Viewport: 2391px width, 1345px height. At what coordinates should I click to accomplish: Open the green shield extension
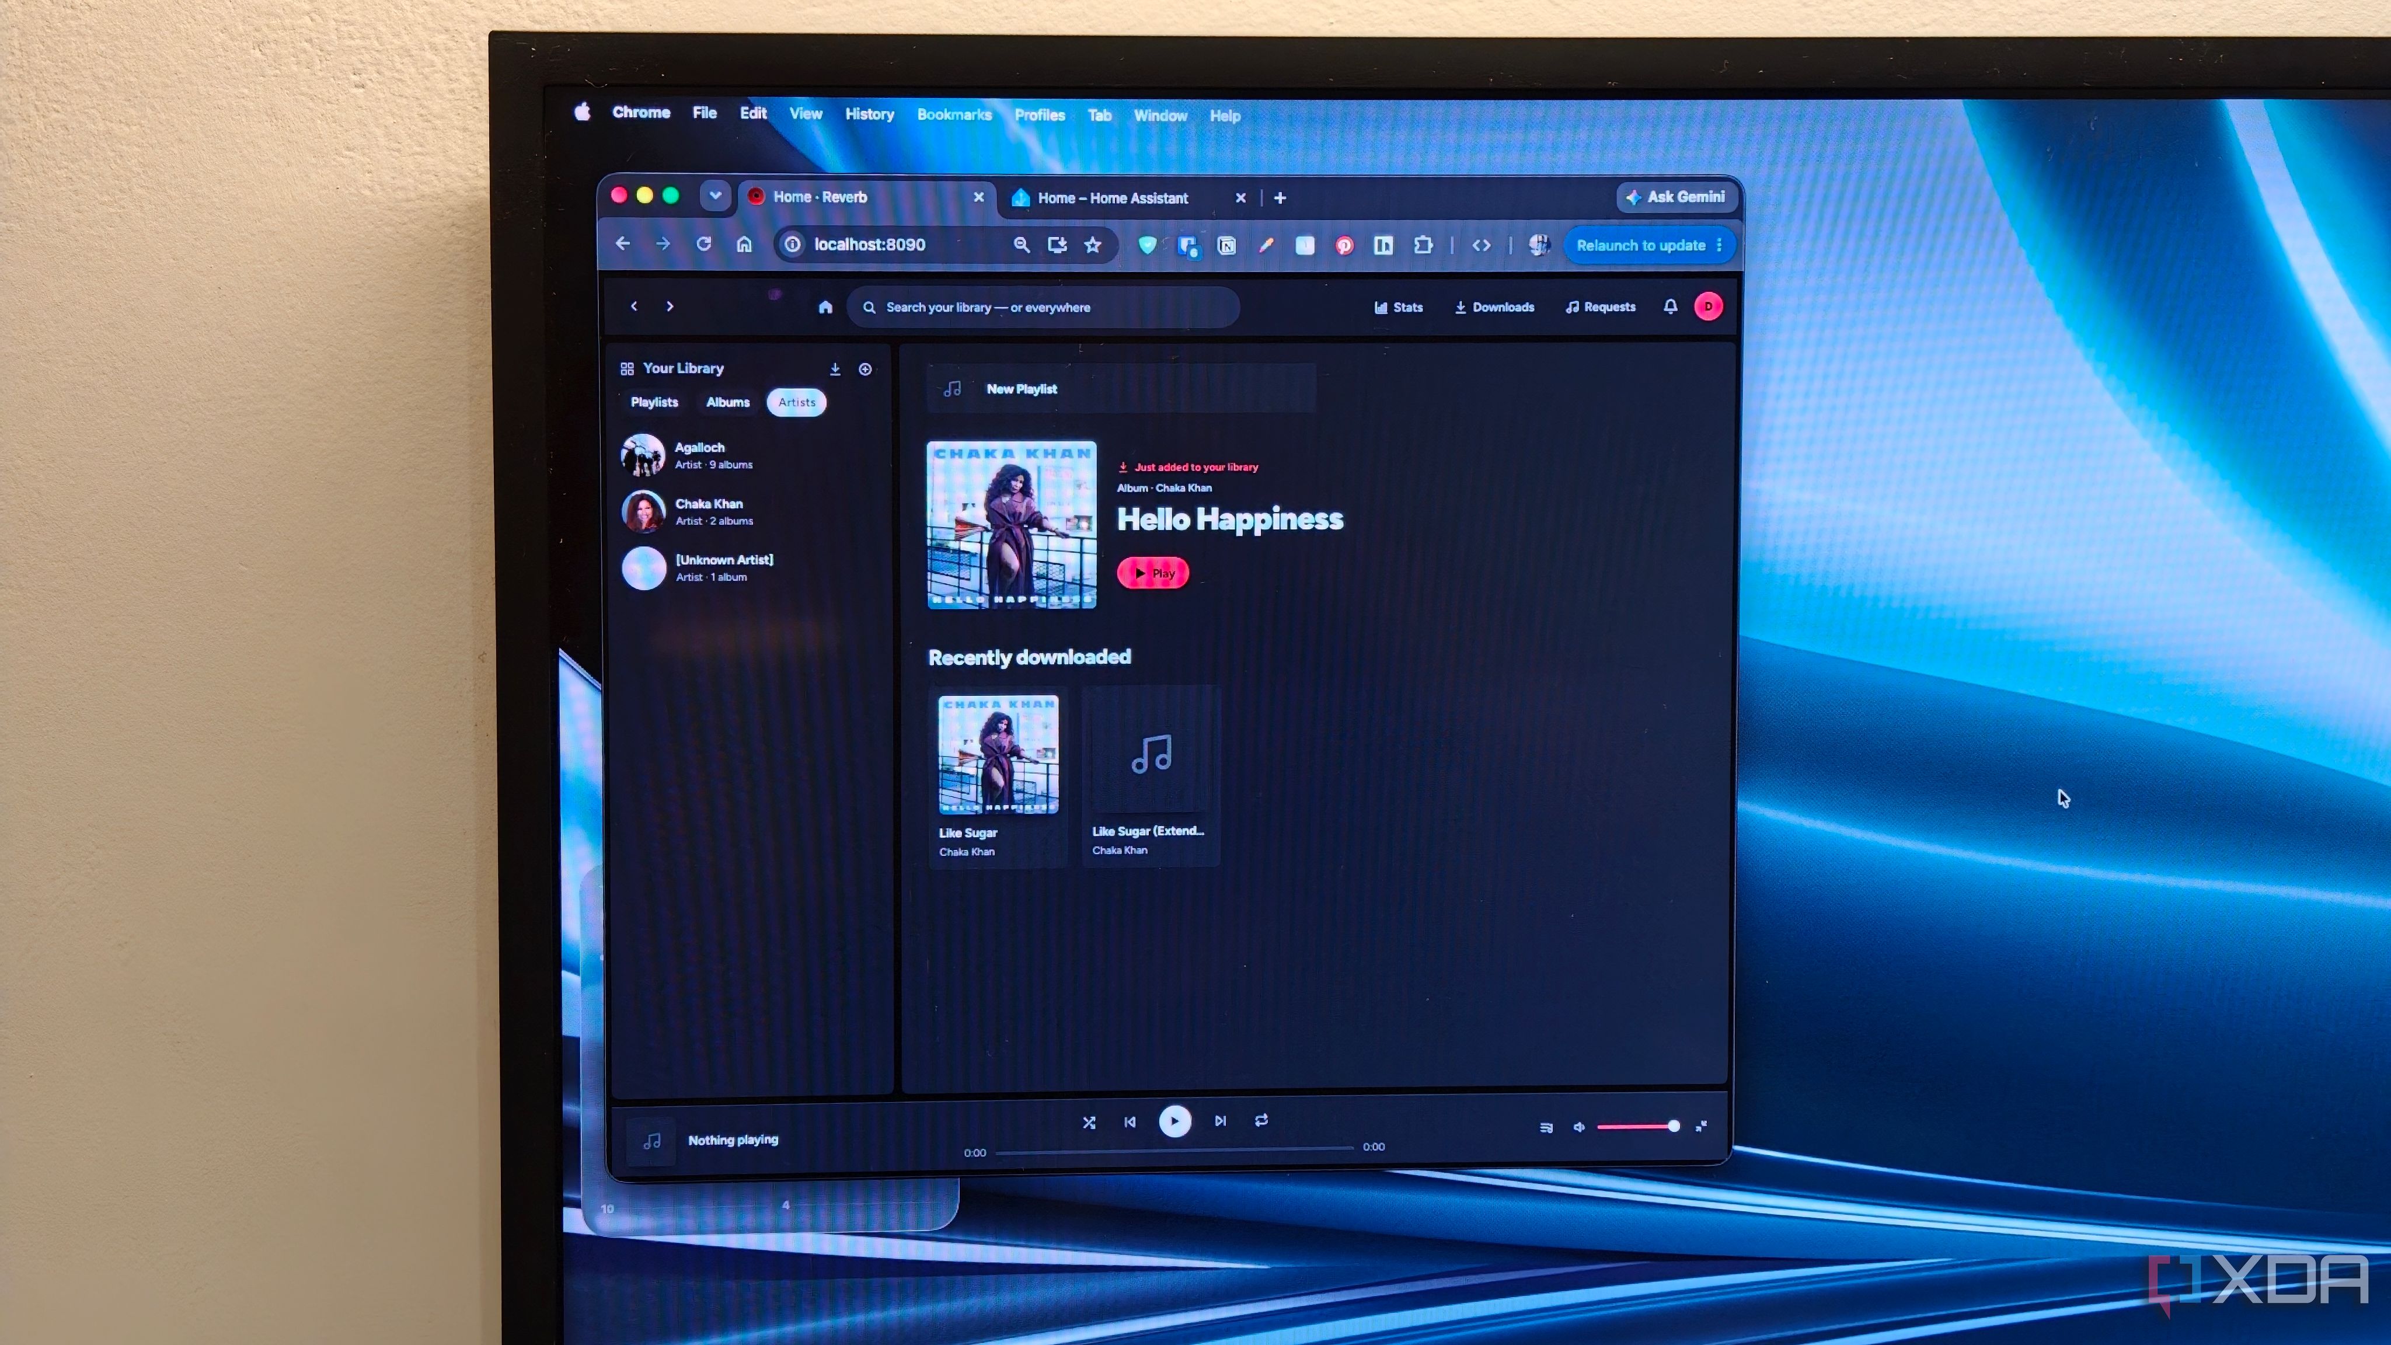click(x=1147, y=245)
